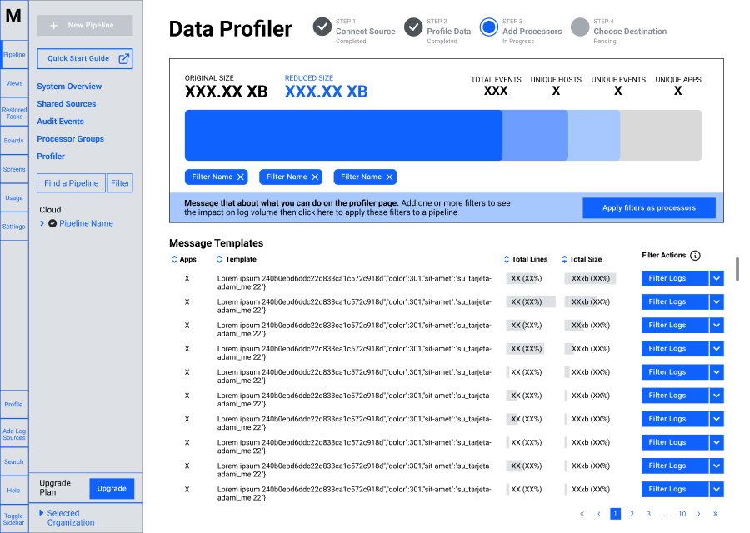Click the Apply filters as processors button

tap(648, 207)
